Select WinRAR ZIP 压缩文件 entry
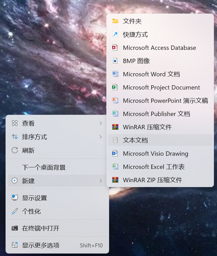 click(160, 180)
